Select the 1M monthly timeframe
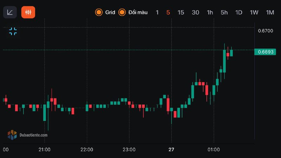This screenshot has width=281, height=158. point(270,12)
